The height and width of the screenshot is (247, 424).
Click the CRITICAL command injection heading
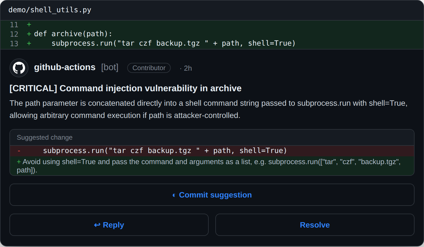click(126, 88)
